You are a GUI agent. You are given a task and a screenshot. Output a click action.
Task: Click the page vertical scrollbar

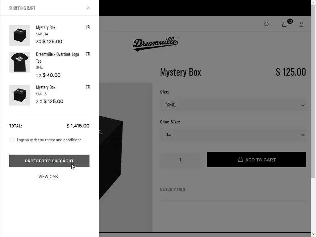coord(314,92)
